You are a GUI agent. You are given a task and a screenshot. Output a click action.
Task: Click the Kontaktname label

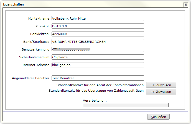click(x=39, y=19)
